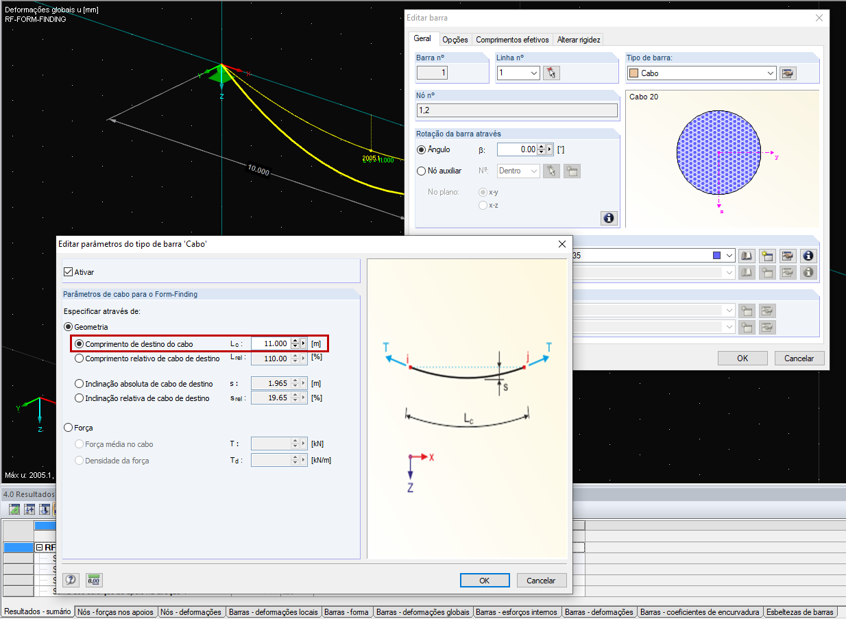
Task: Open units and decimal places settings icon
Action: point(94,580)
